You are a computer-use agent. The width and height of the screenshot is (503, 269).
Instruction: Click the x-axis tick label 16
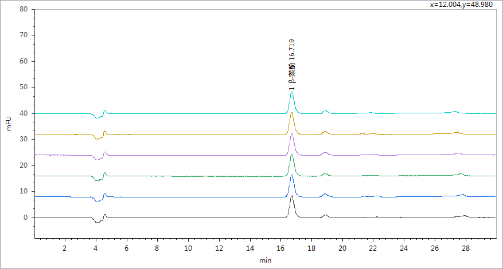pyautogui.click(x=280, y=248)
